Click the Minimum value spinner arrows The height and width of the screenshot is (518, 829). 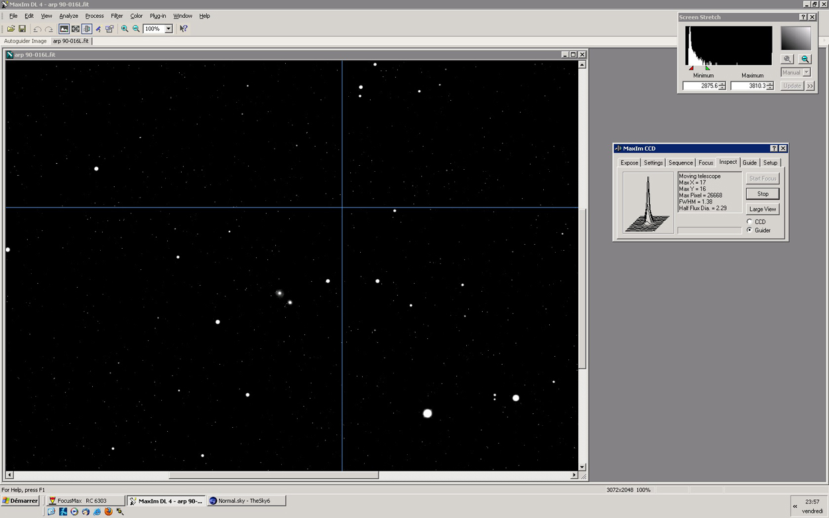(722, 86)
